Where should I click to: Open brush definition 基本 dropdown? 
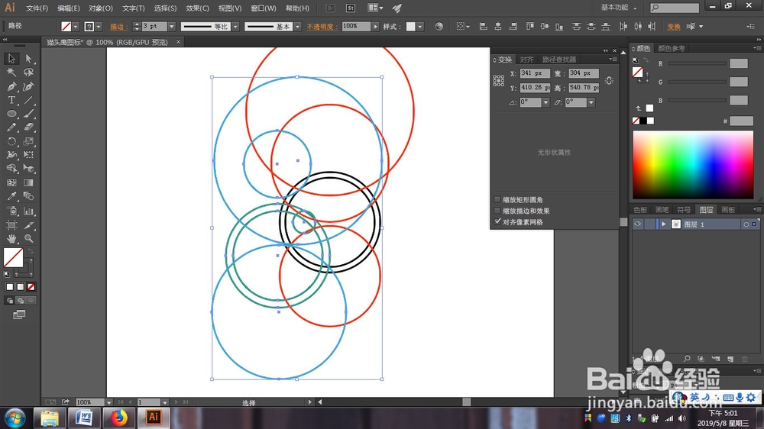[298, 26]
